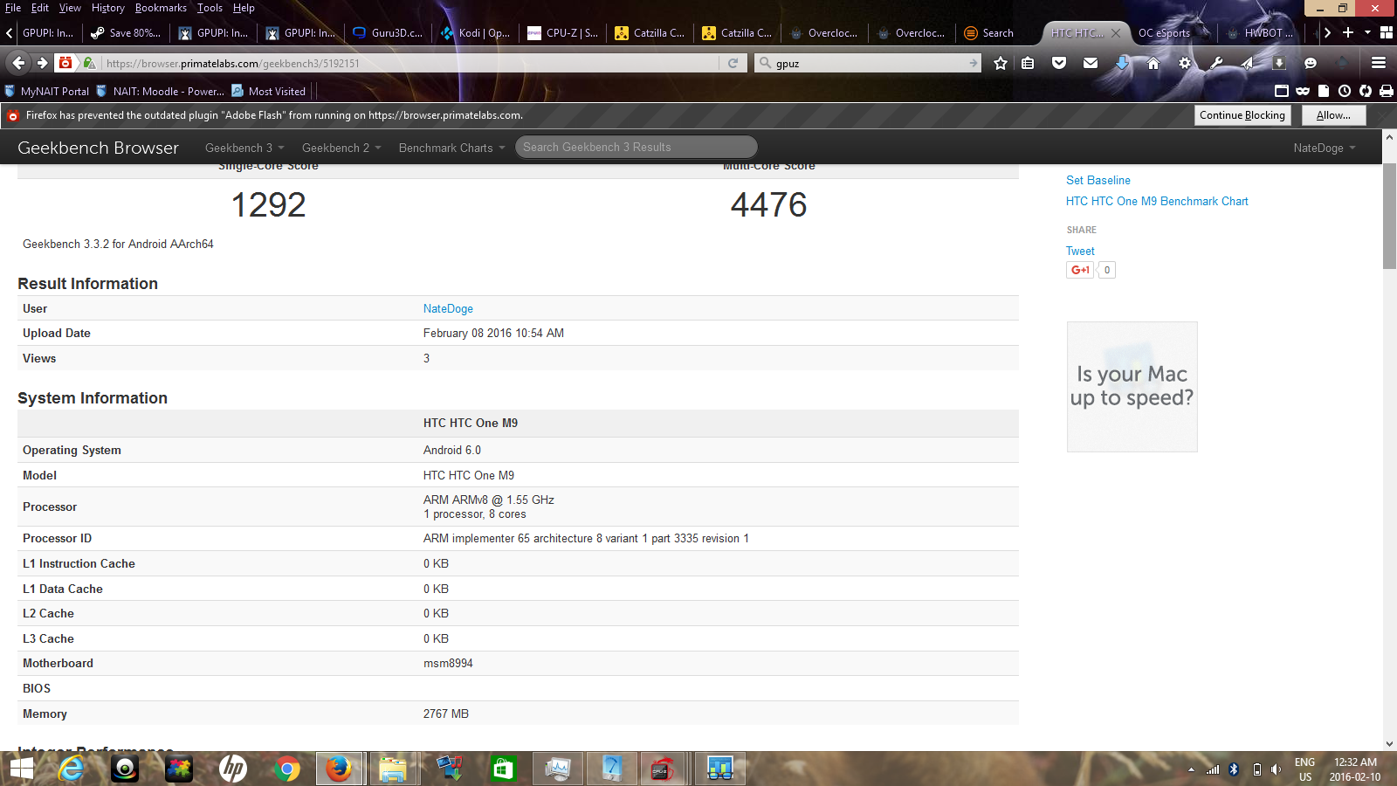This screenshot has height=786, width=1397.
Task: Go to Geekbench Browser home
Action: coord(98,148)
